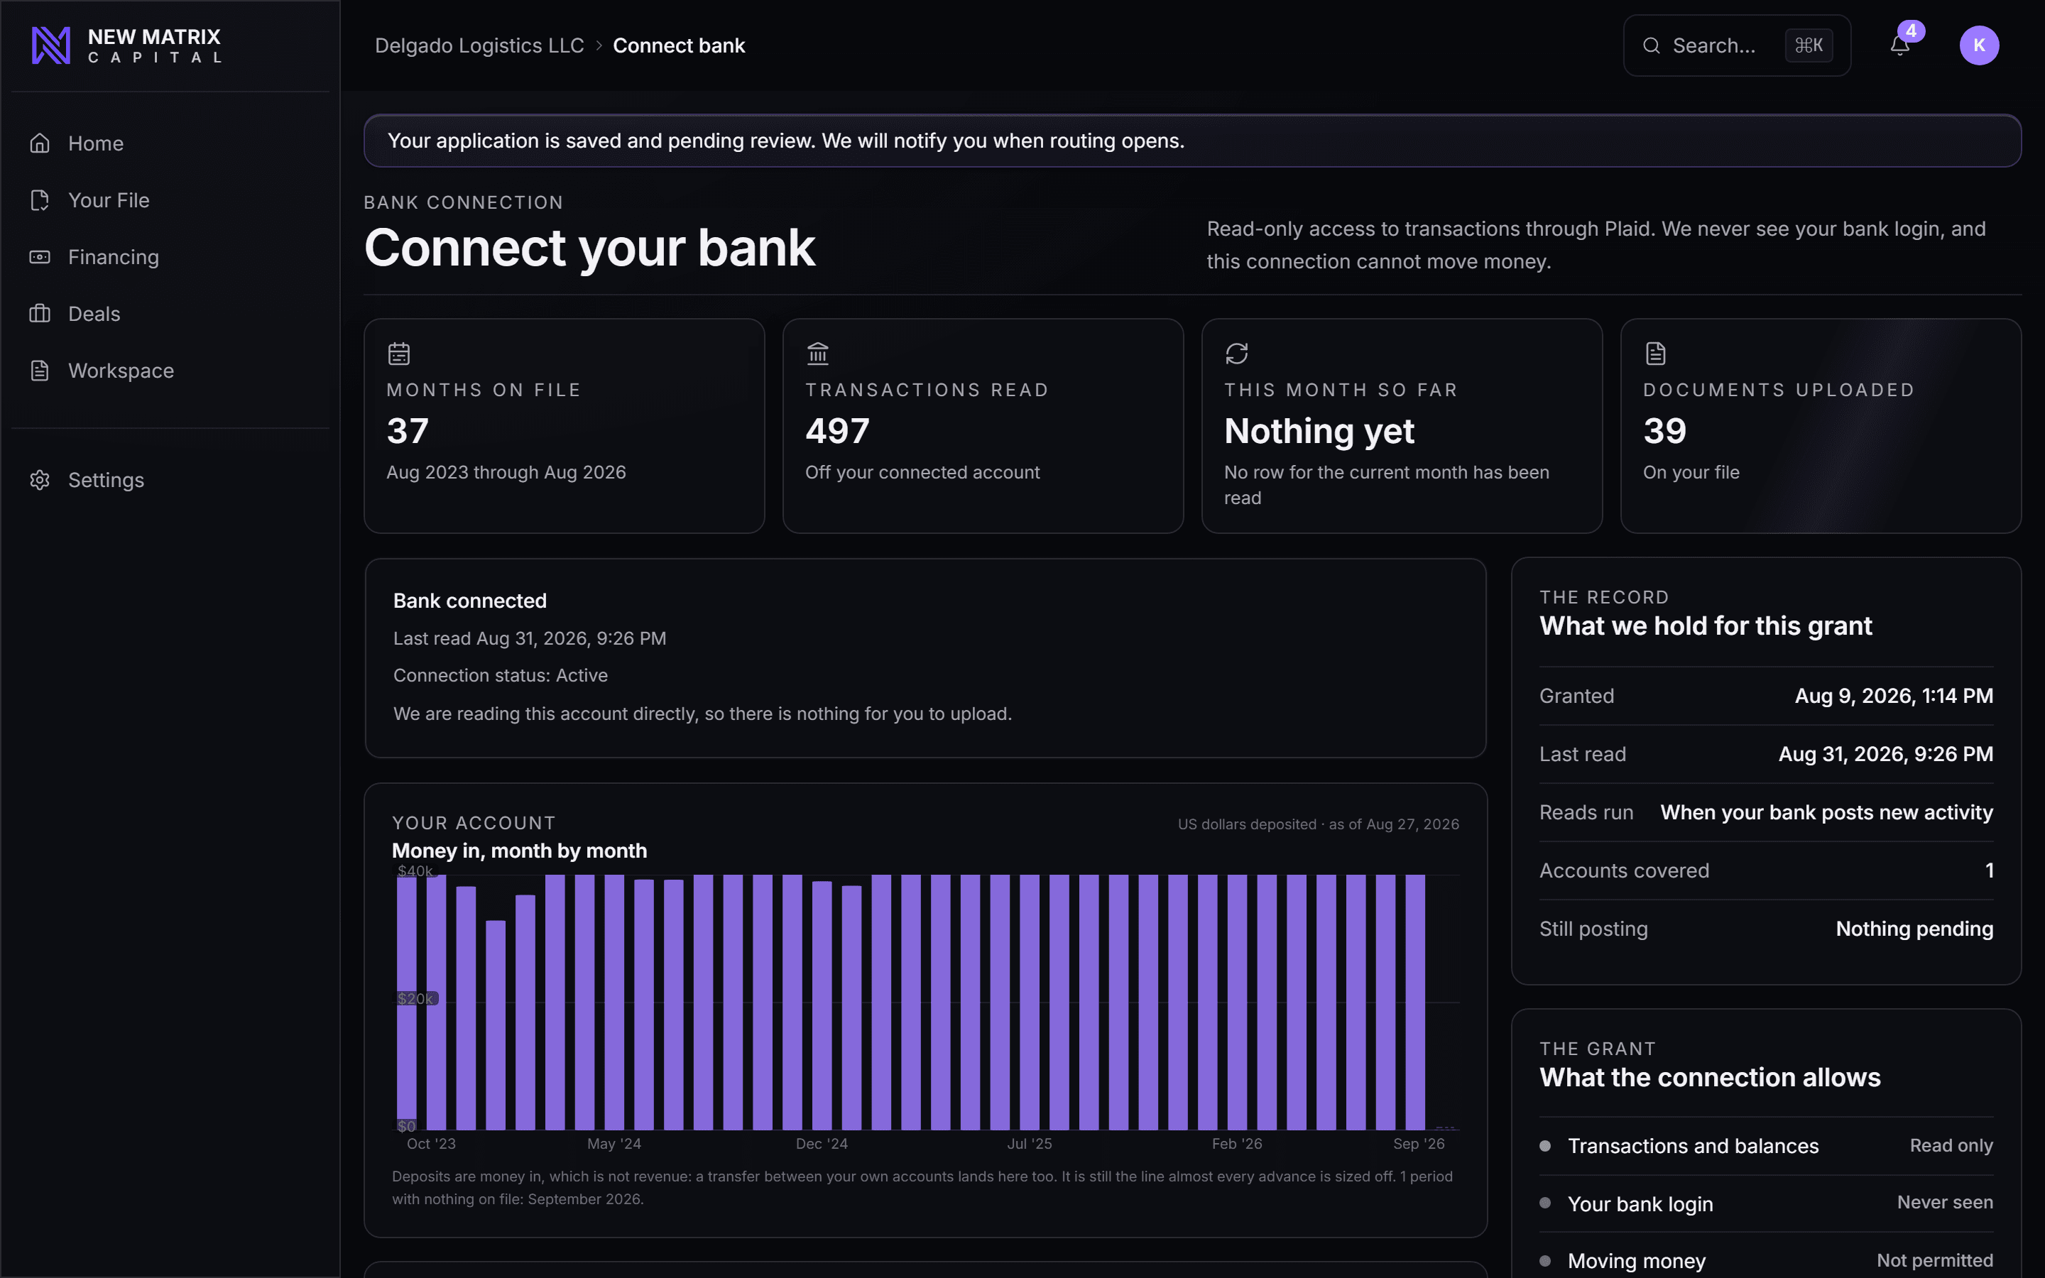This screenshot has height=1278, width=2045.
Task: Focus the Search input field
Action: tap(1737, 45)
